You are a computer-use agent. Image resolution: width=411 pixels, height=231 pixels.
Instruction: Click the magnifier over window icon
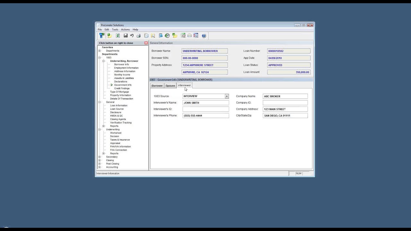click(x=183, y=36)
